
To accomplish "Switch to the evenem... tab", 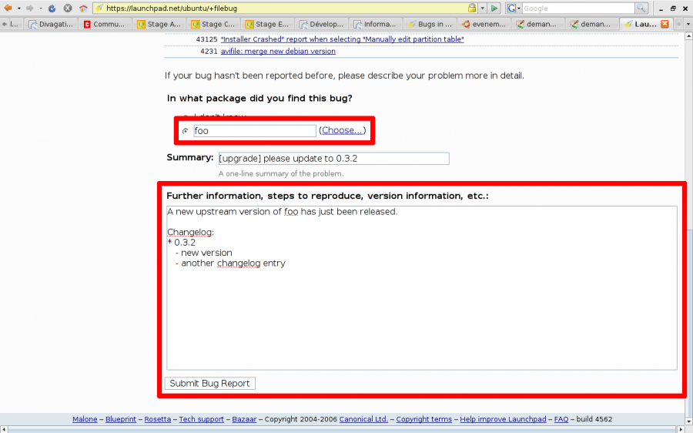I will click(x=484, y=24).
